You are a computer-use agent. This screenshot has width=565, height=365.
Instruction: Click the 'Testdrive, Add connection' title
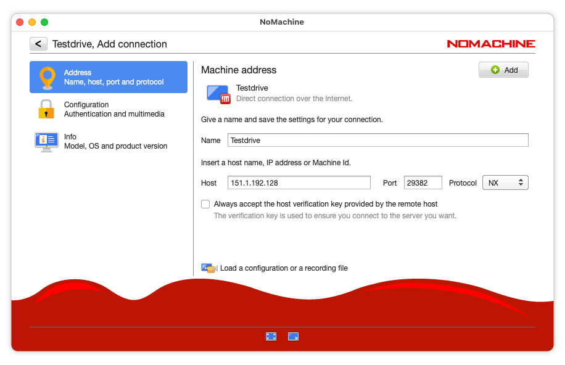tap(110, 44)
